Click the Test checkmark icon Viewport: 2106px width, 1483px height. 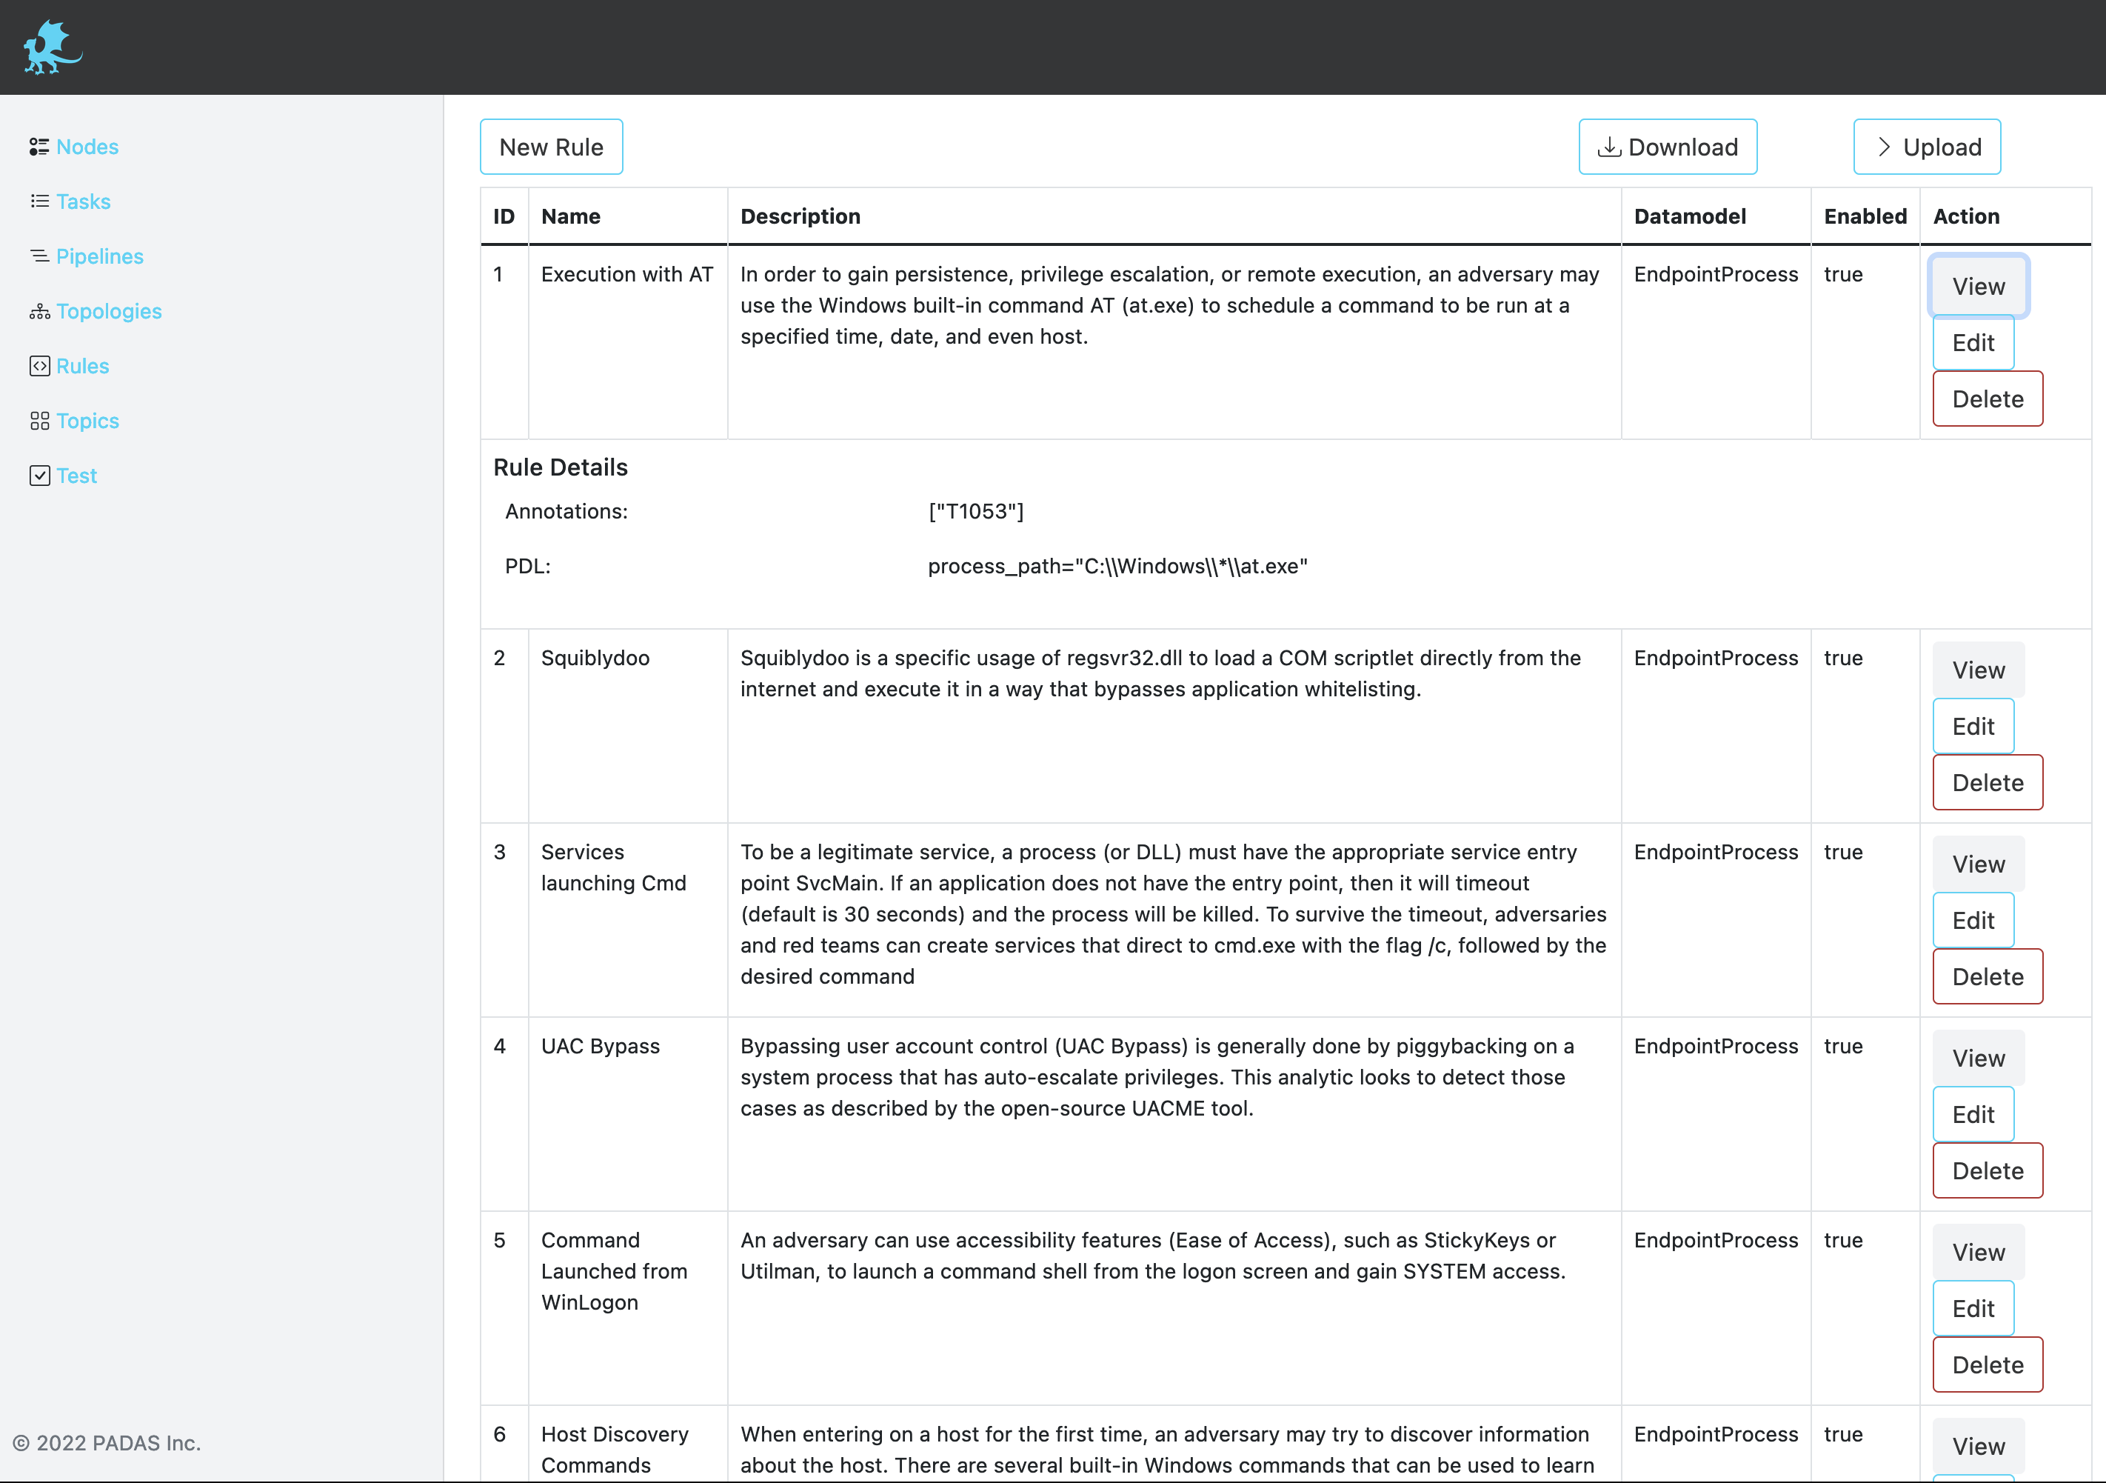pos(39,476)
